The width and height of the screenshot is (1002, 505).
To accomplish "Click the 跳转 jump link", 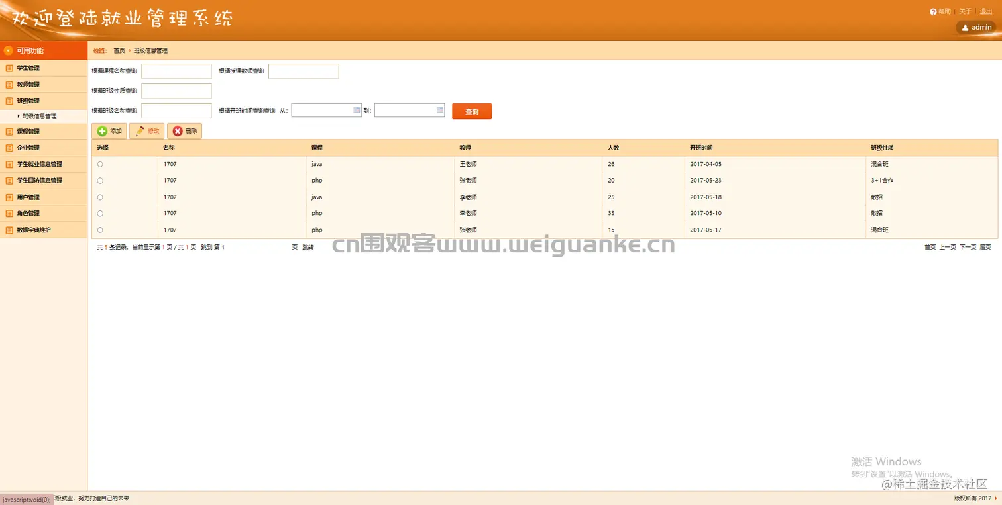I will pos(308,247).
